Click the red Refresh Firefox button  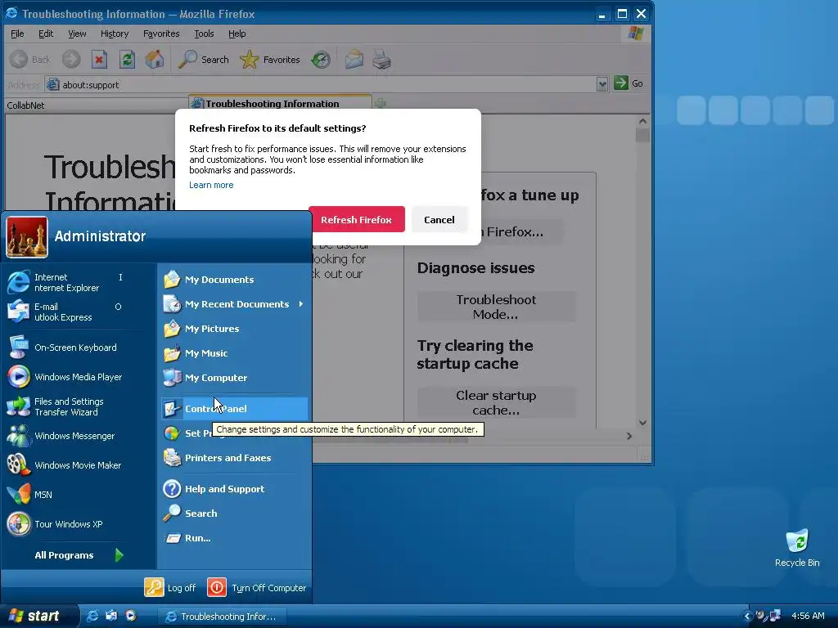(x=357, y=219)
